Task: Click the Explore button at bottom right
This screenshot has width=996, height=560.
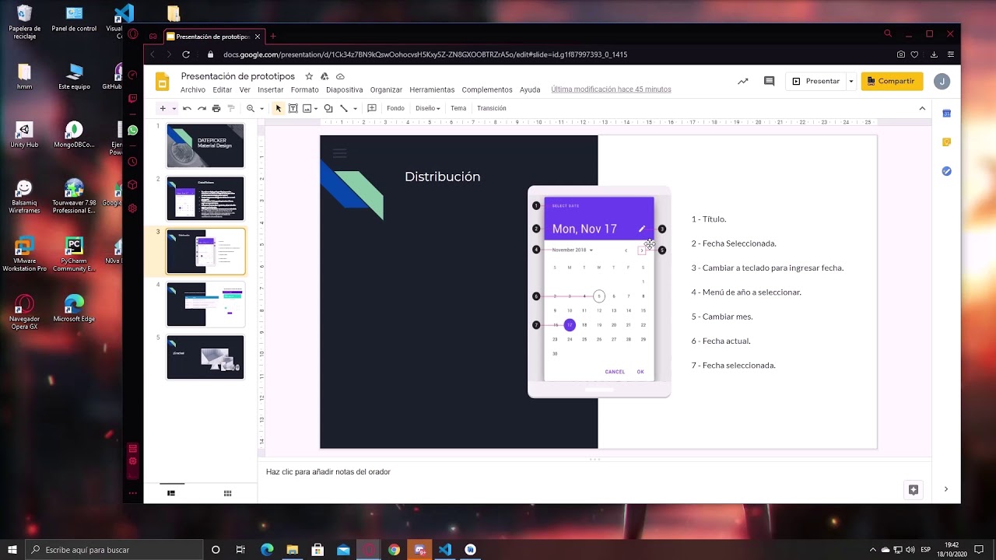Action: click(914, 489)
